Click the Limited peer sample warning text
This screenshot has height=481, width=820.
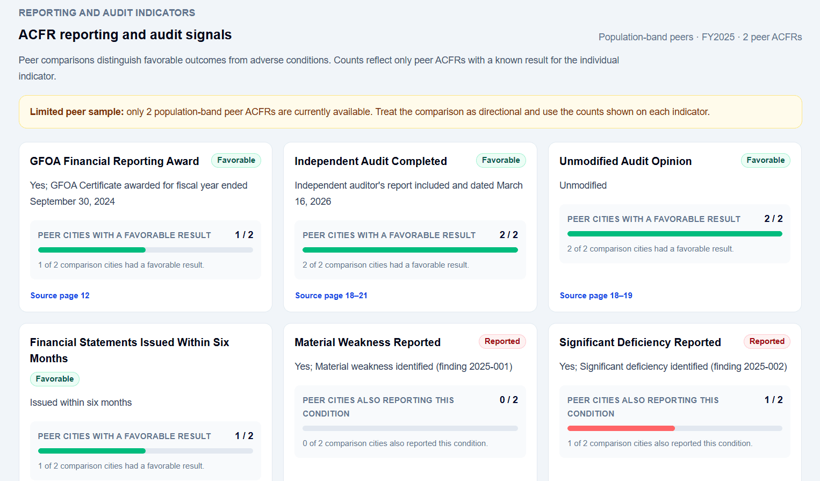(370, 112)
